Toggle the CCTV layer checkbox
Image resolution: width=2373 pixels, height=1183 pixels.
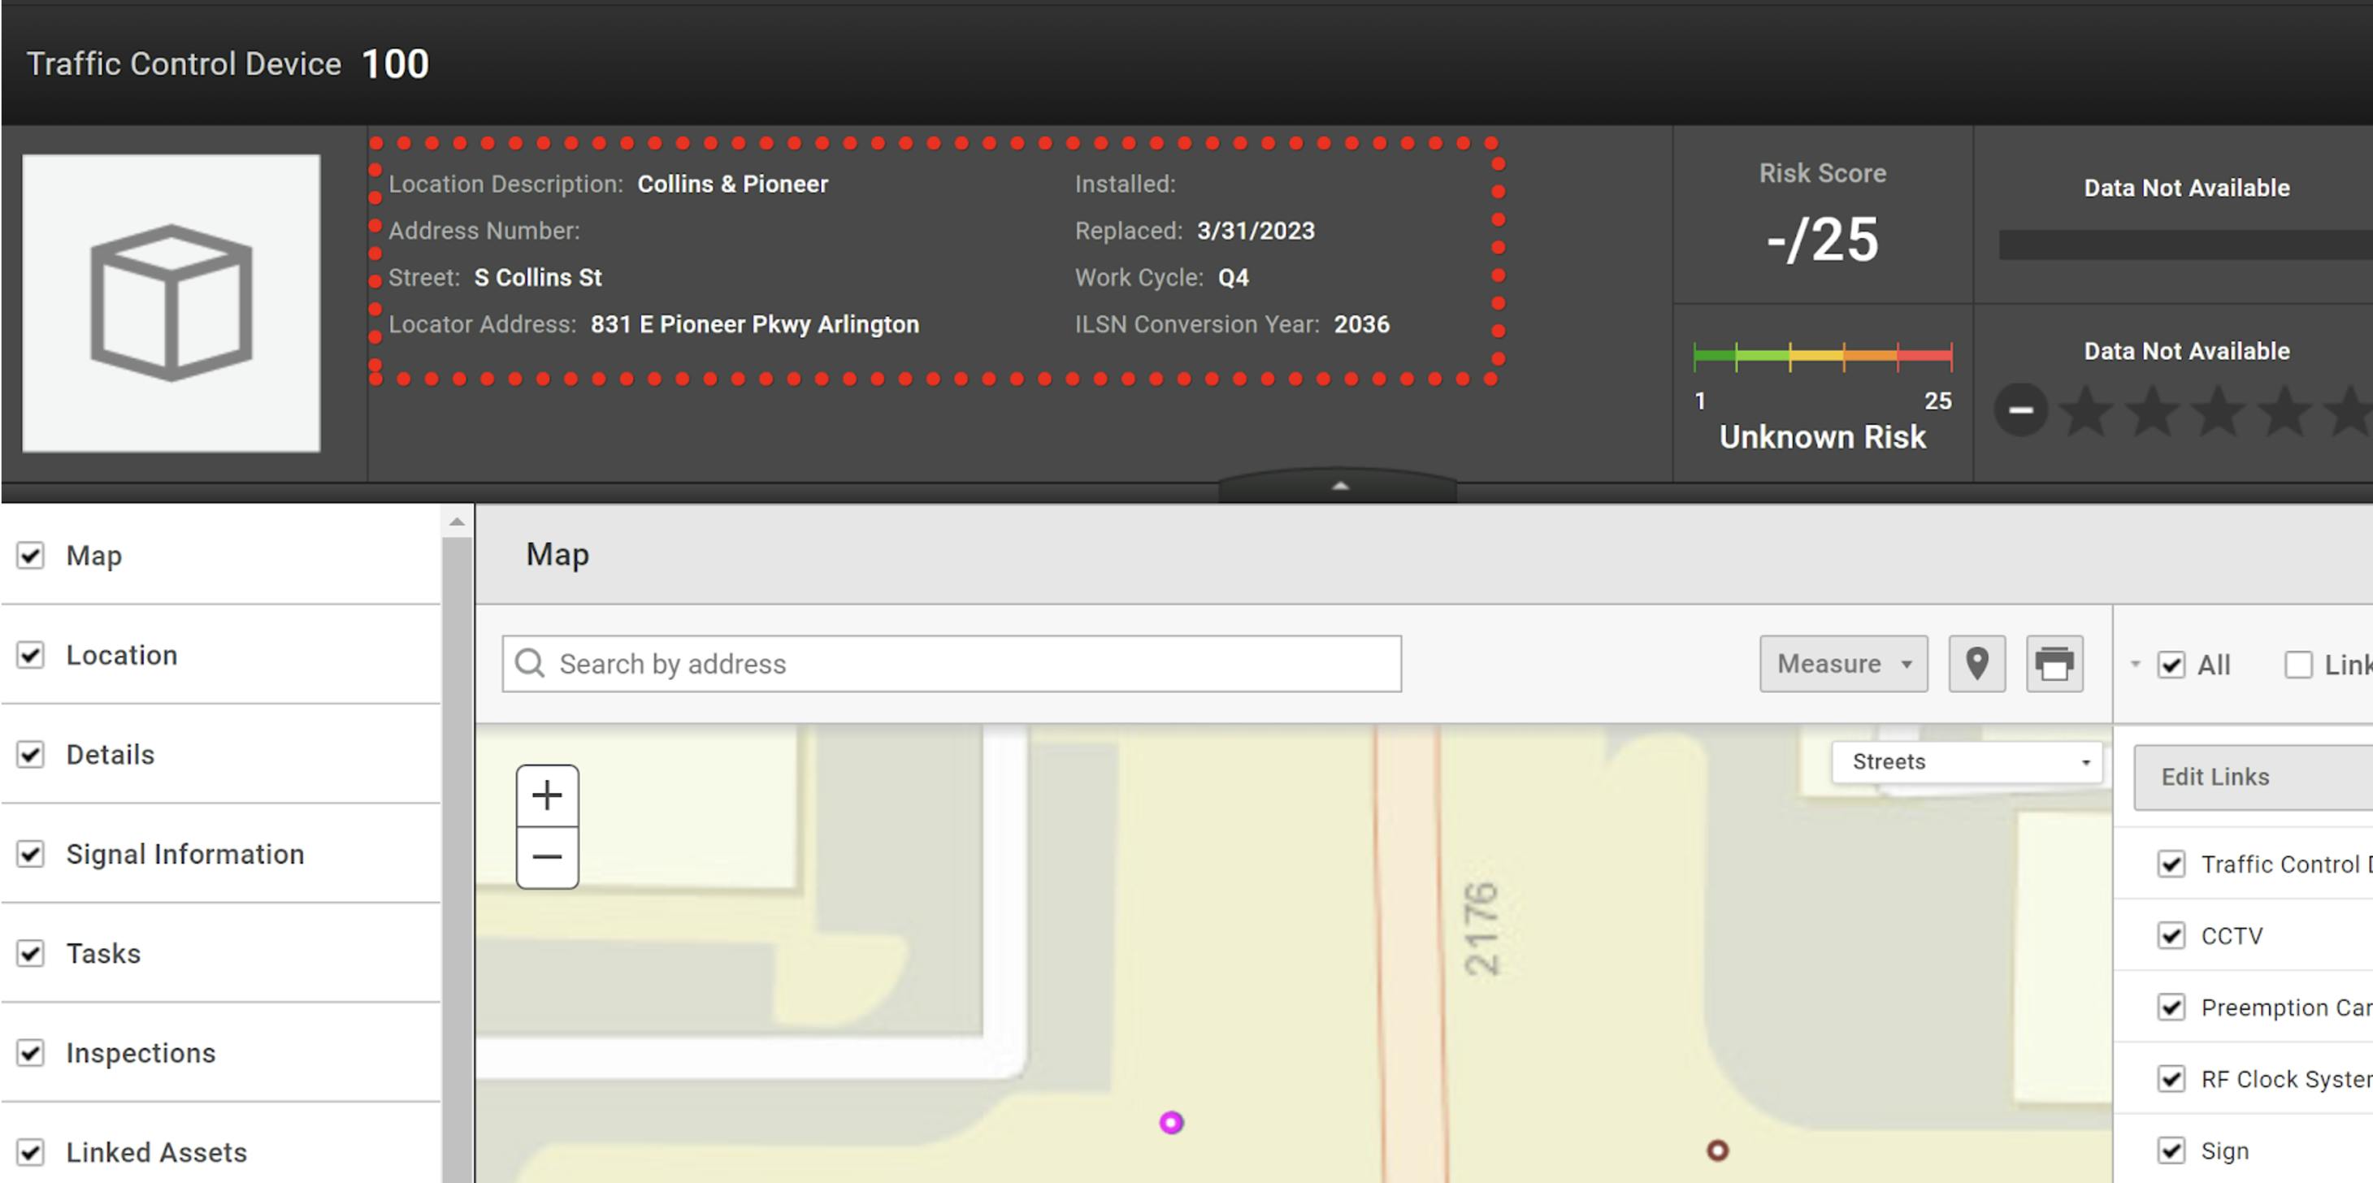coord(2171,935)
